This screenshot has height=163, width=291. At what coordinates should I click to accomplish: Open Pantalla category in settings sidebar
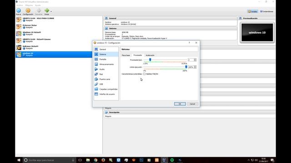(x=106, y=59)
